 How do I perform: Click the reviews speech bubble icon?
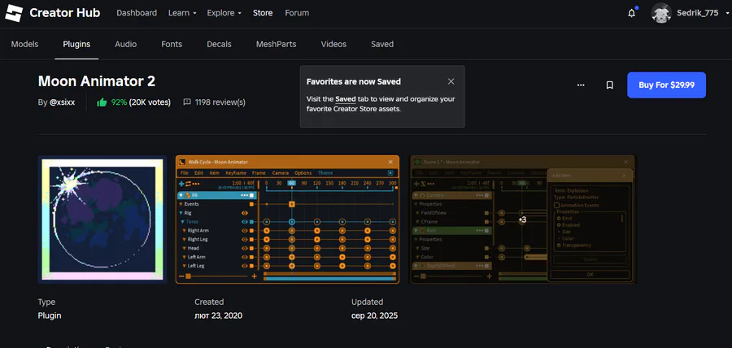tap(187, 102)
